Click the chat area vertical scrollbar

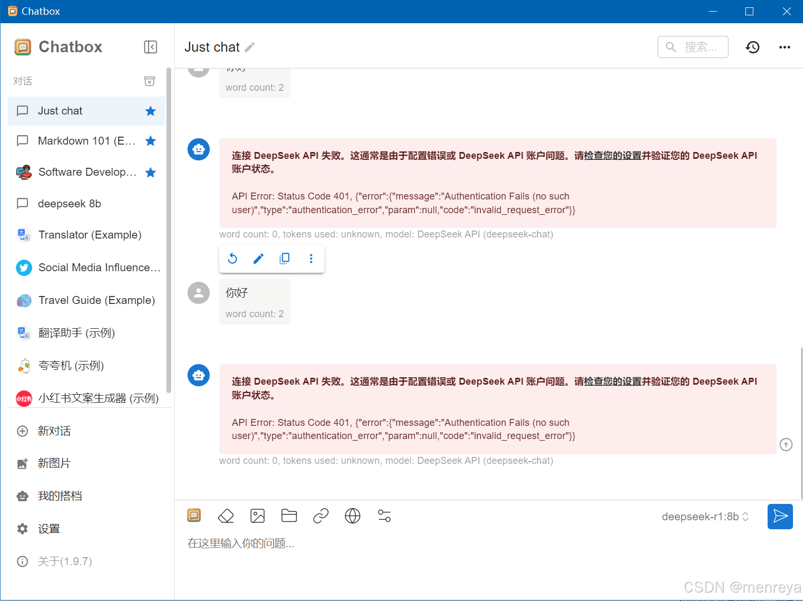tap(801, 422)
